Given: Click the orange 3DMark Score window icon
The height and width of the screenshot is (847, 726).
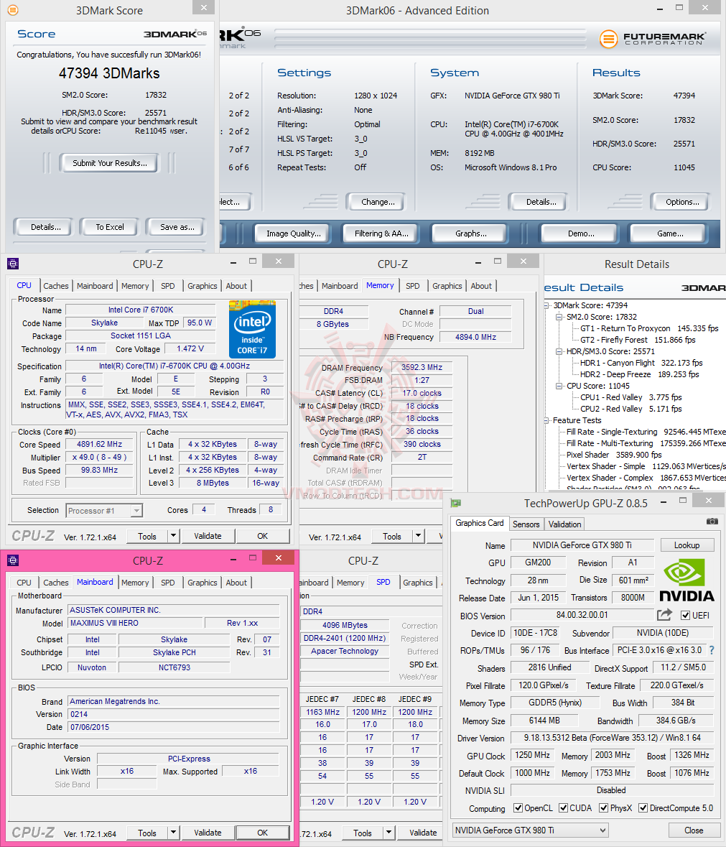Looking at the screenshot, I should [x=12, y=10].
